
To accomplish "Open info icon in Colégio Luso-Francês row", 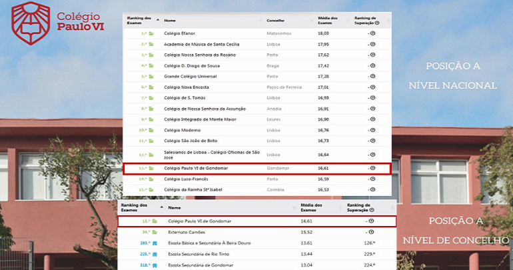I will click(372, 179).
